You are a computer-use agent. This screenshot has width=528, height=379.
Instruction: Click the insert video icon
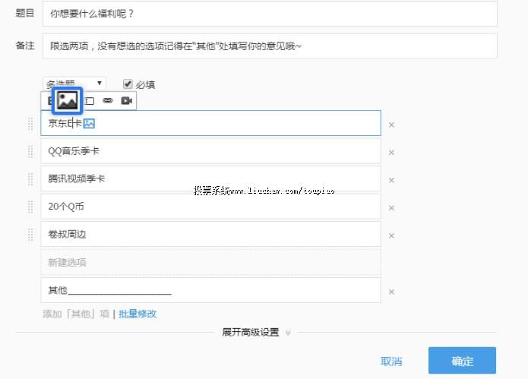[x=126, y=101]
